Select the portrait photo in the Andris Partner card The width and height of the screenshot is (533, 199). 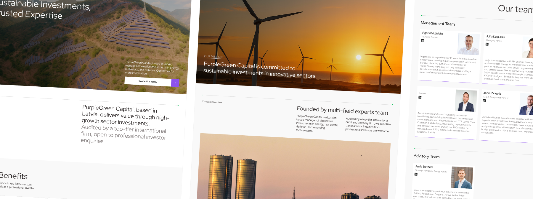(466, 101)
